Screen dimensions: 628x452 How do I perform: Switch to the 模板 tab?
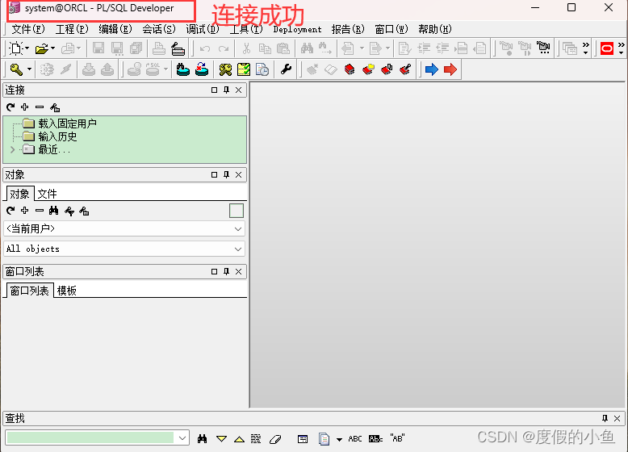click(66, 291)
